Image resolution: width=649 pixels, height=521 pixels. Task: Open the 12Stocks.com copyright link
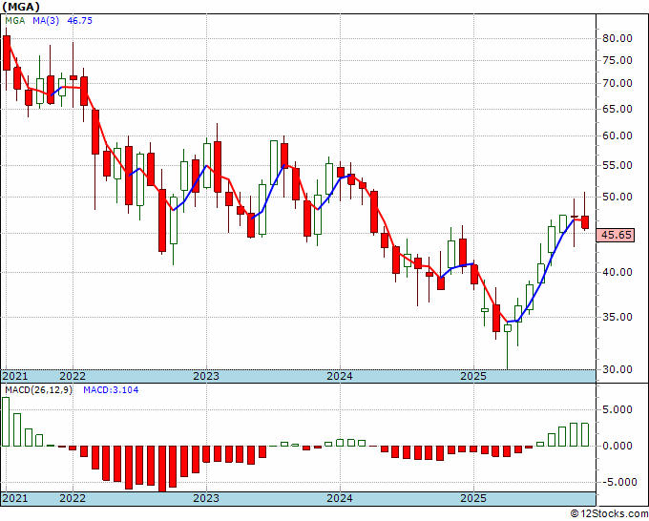609,514
